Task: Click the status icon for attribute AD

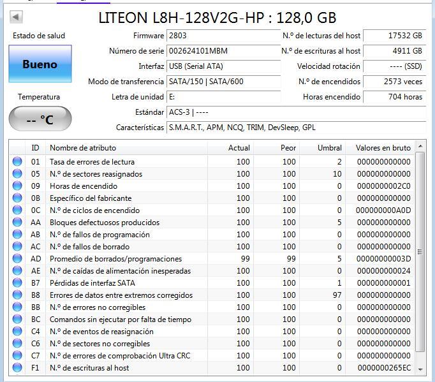Action: [17, 258]
